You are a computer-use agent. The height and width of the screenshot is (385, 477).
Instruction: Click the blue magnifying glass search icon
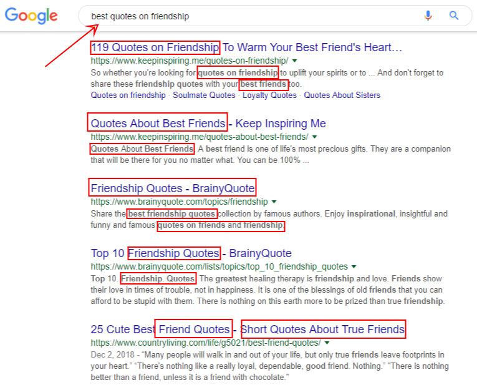point(453,15)
